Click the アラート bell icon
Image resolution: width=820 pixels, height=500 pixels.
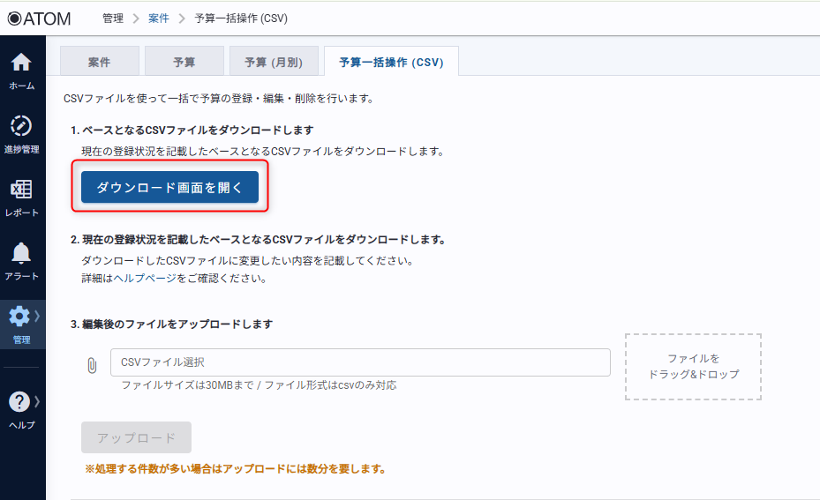point(21,254)
